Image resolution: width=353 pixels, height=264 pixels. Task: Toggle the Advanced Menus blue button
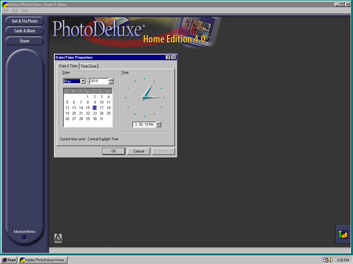pyautogui.click(x=24, y=237)
